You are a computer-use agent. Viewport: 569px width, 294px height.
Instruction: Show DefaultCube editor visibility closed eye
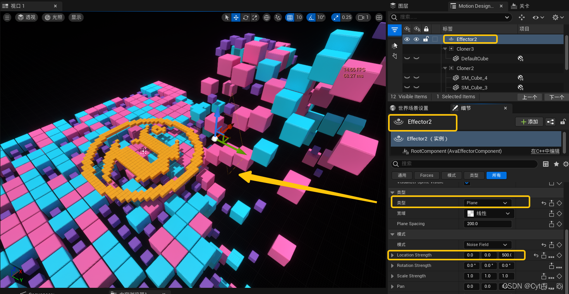(x=407, y=58)
